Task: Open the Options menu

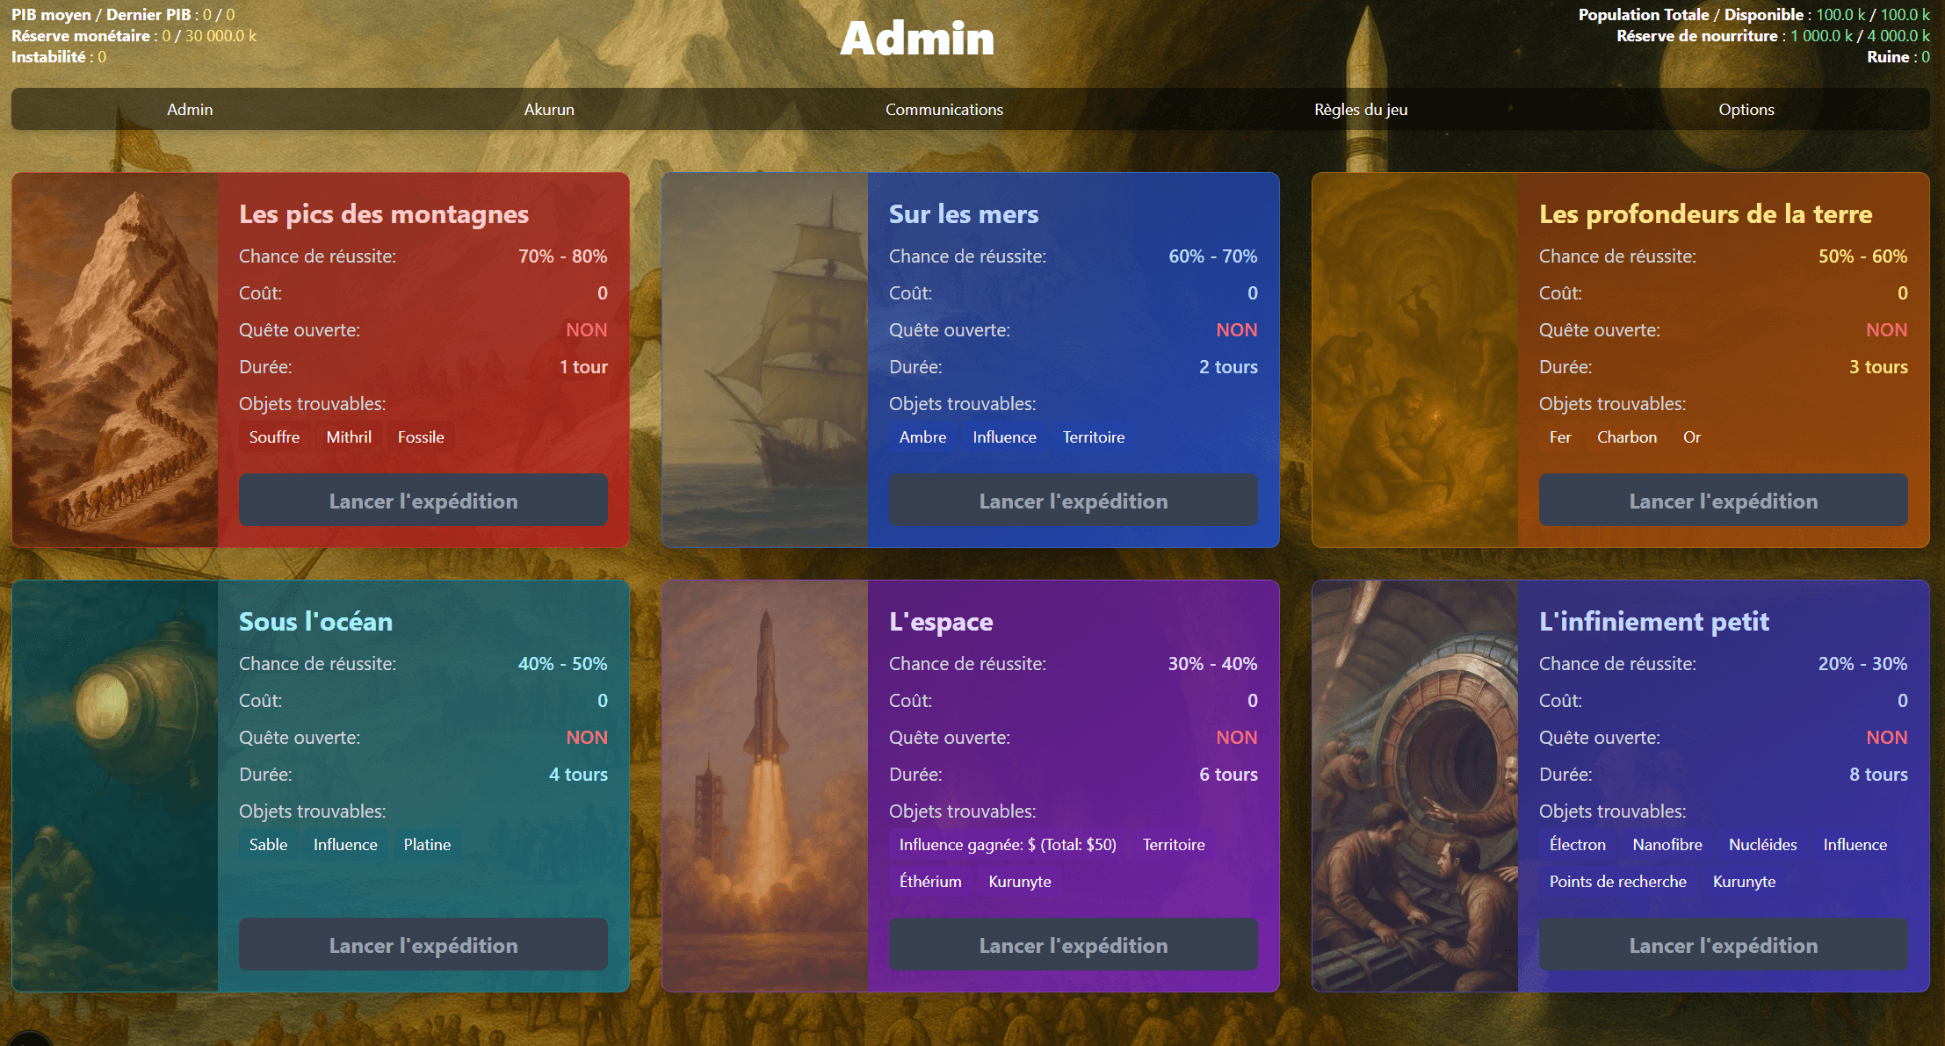Action: pyautogui.click(x=1746, y=110)
